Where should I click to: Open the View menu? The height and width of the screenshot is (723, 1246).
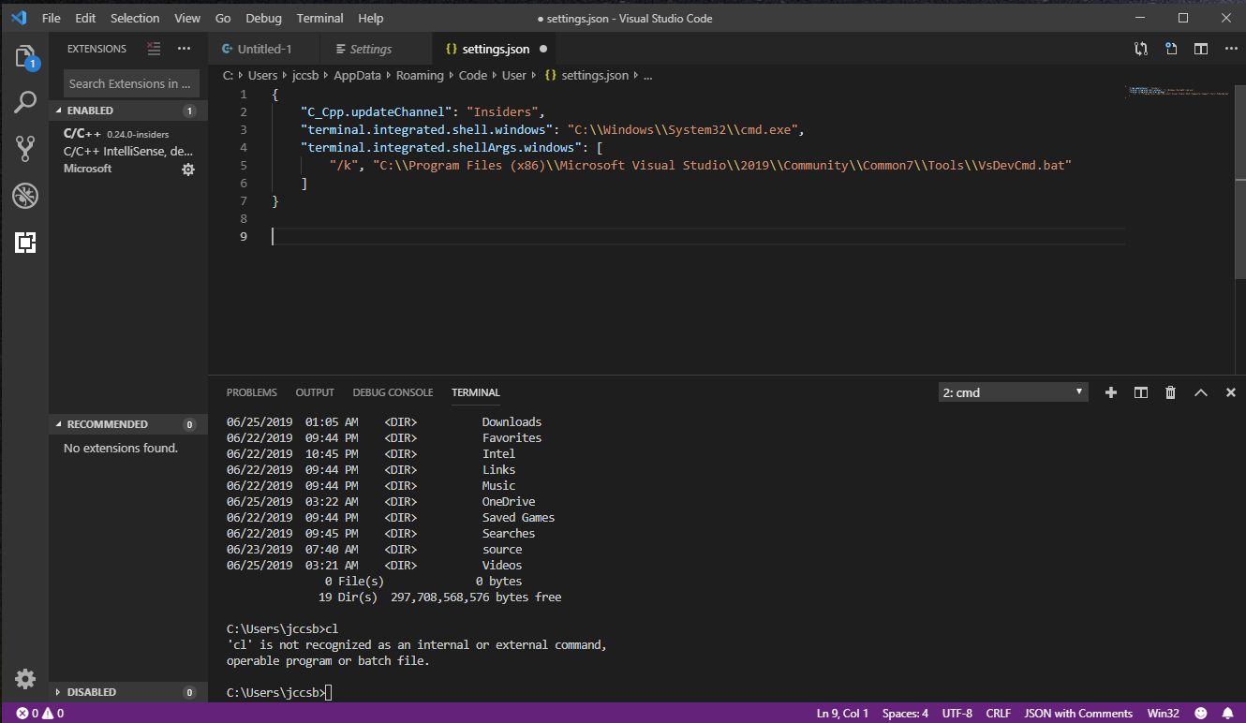click(x=187, y=18)
